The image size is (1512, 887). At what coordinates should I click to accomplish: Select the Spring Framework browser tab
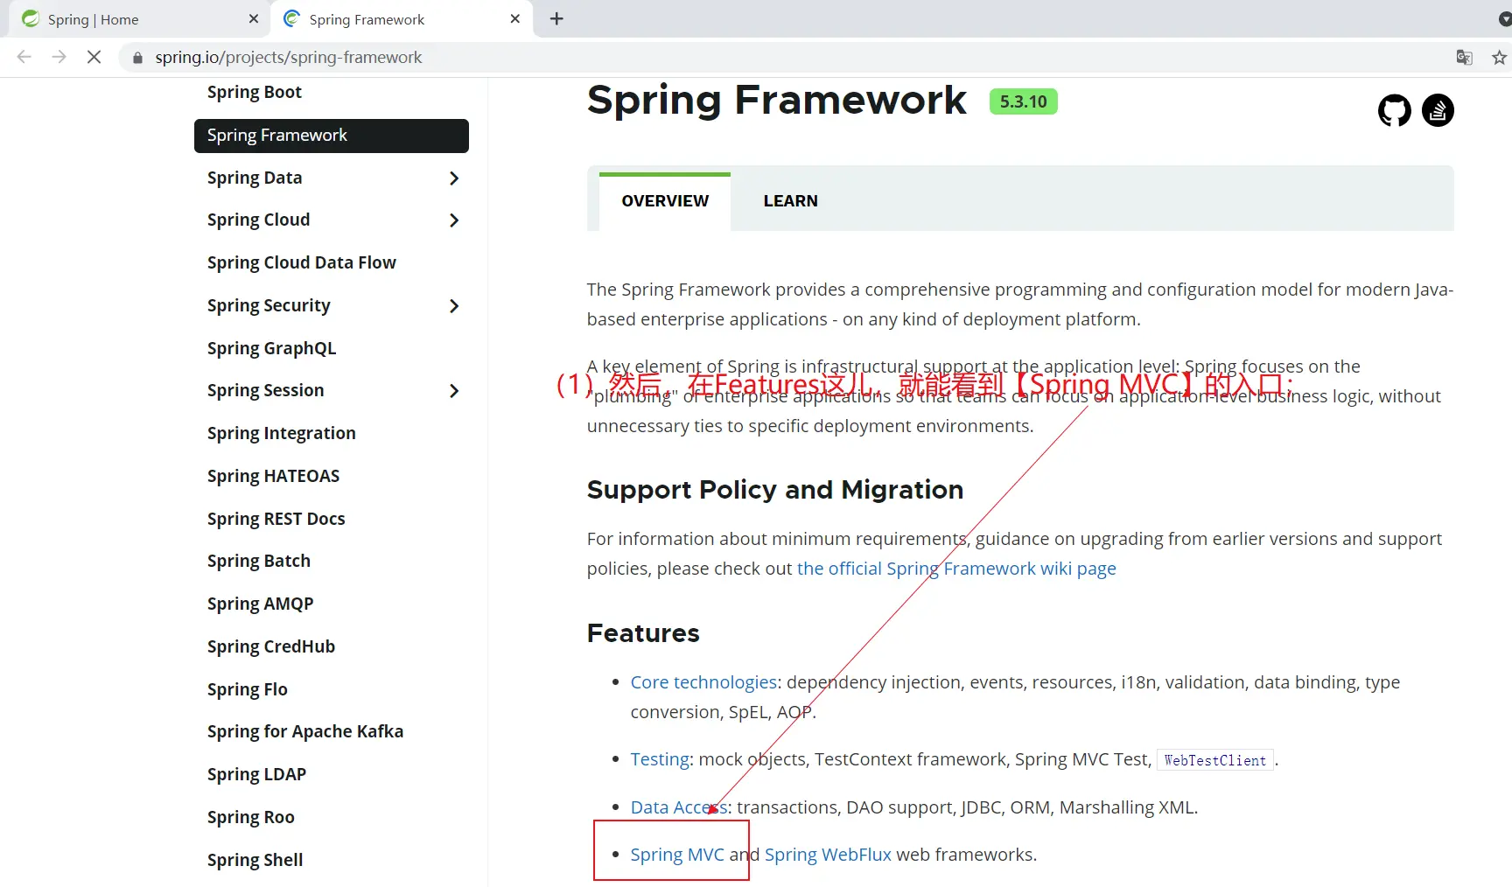pos(402,19)
